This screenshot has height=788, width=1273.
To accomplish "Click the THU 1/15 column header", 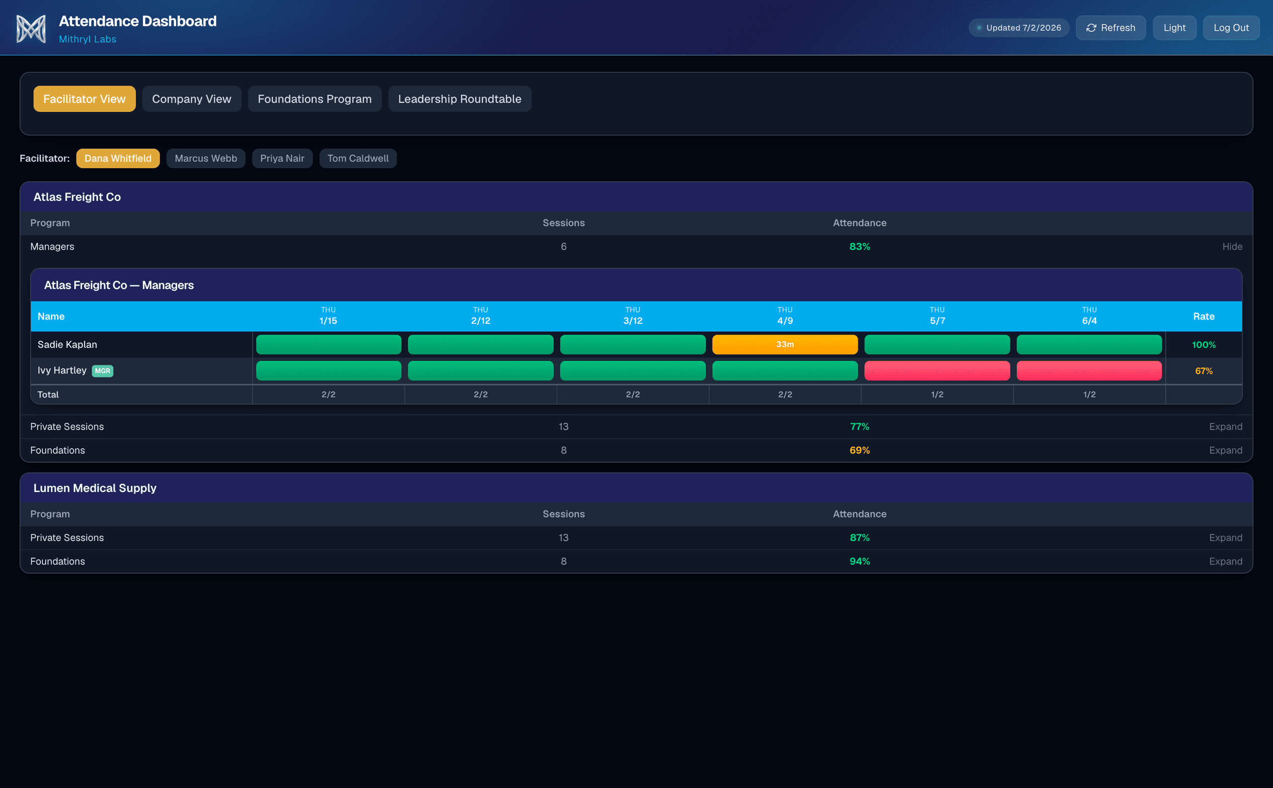I will coord(329,316).
